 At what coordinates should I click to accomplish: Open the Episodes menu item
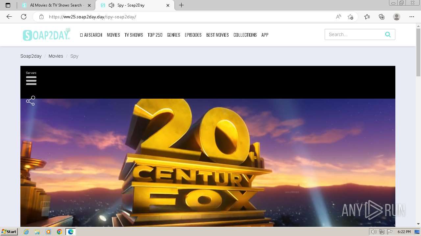tap(193, 35)
